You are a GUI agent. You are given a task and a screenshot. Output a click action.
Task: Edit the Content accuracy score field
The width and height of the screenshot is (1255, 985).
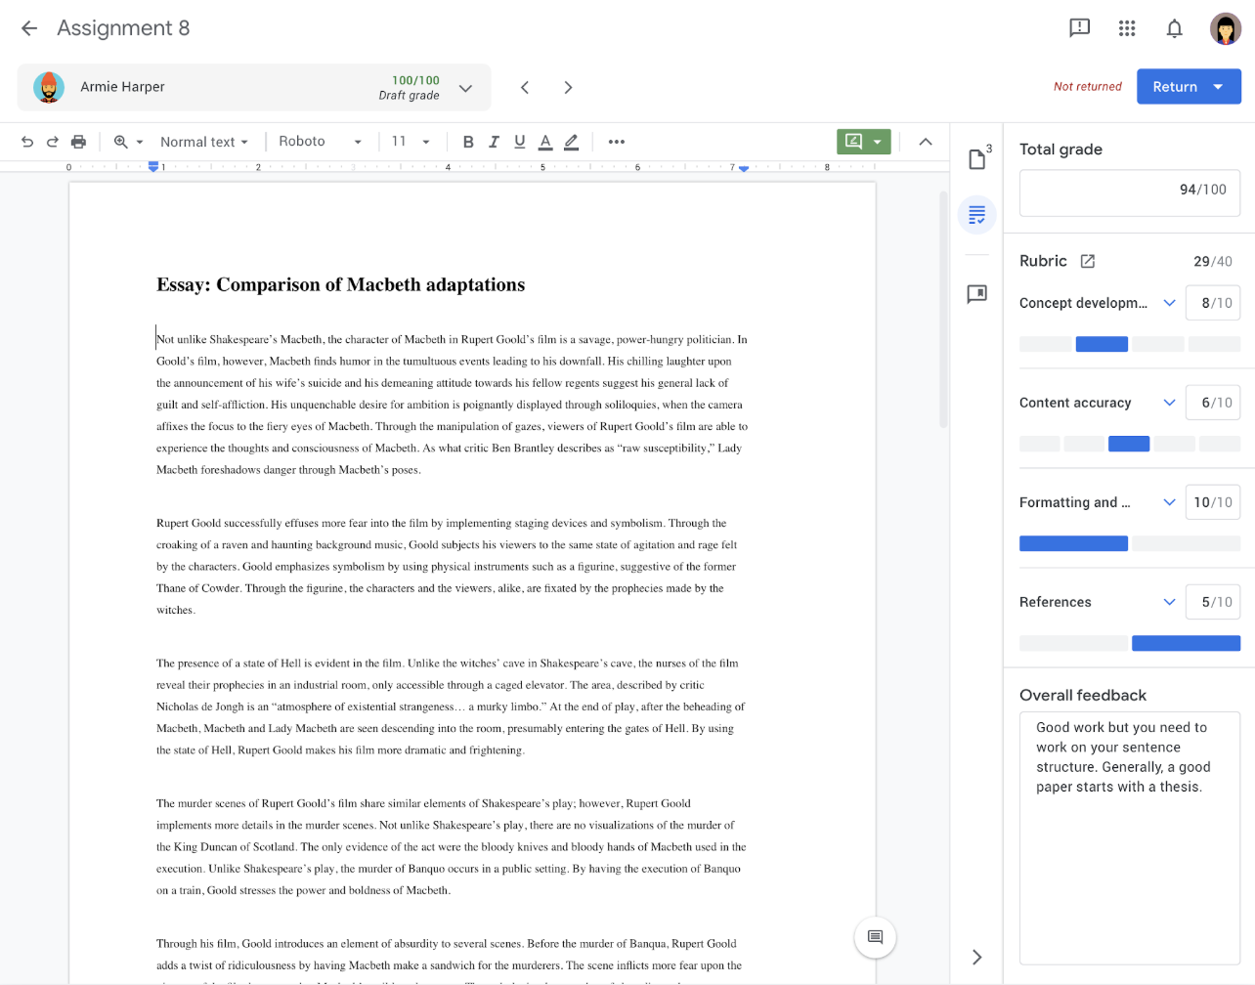(1213, 403)
